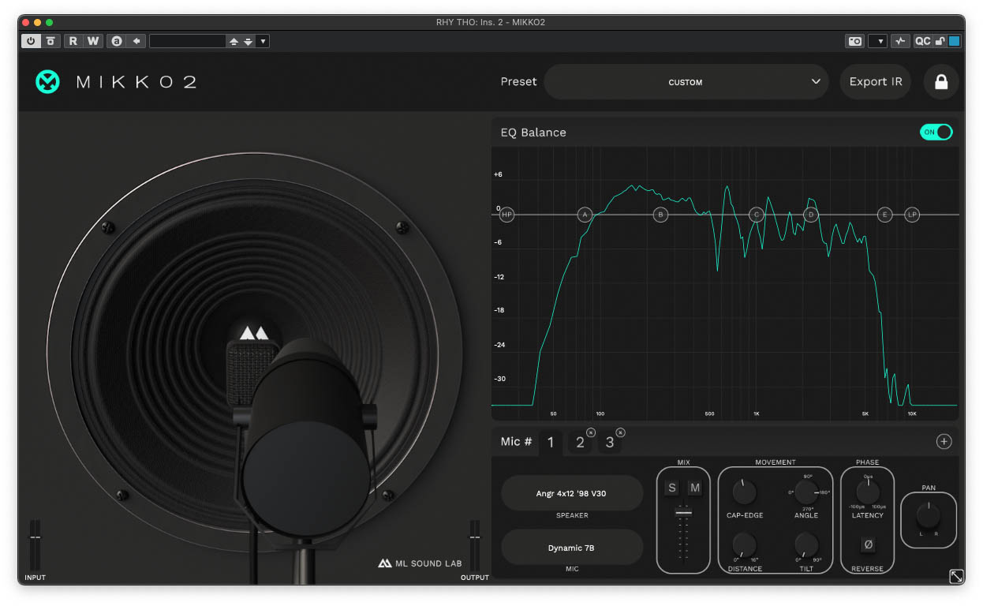Open the CUSTOM preset dropdown
This screenshot has height=606, width=983.
coord(686,81)
